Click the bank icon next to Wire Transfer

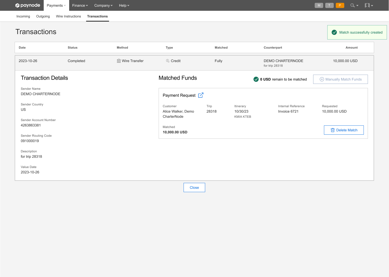point(119,61)
